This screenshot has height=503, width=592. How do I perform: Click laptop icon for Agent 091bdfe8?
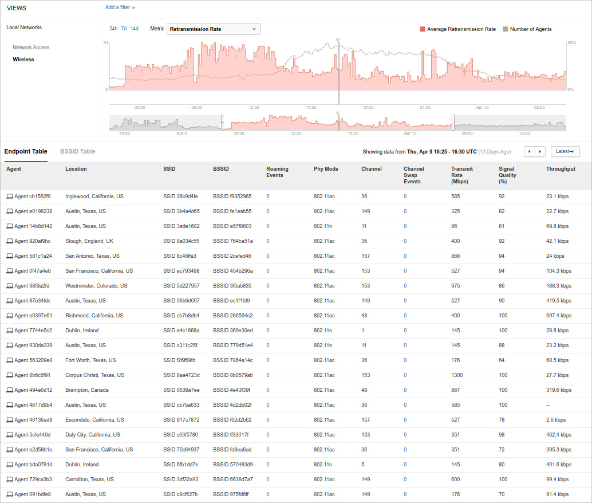[9, 494]
